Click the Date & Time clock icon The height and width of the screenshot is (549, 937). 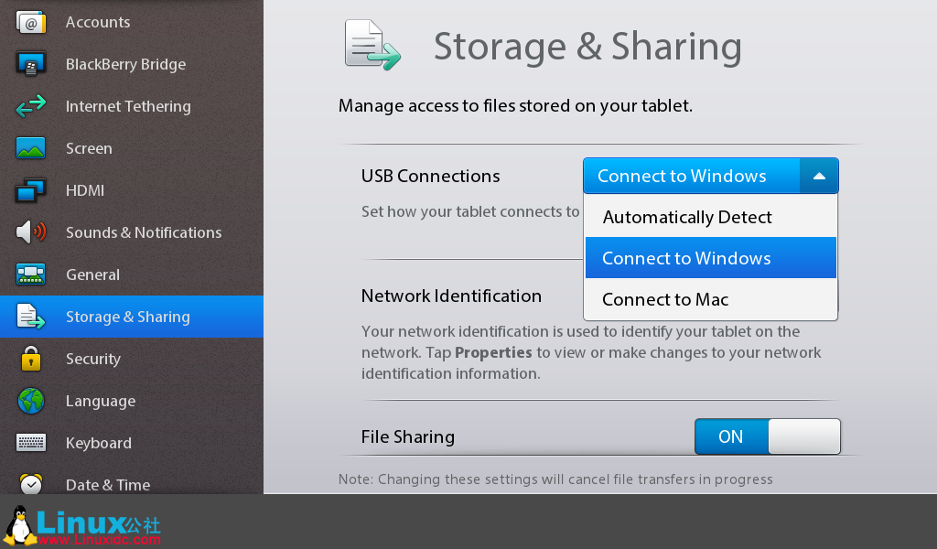coord(30,483)
